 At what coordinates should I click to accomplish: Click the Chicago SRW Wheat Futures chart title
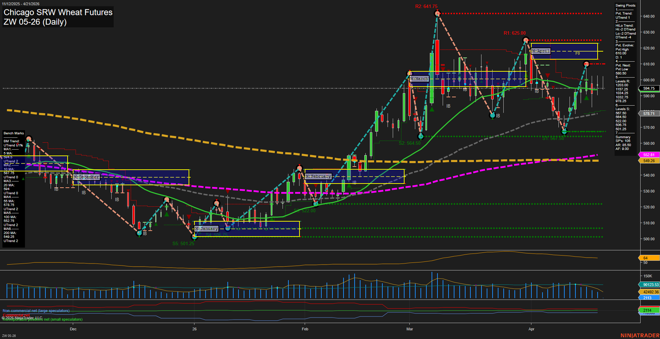pyautogui.click(x=58, y=12)
